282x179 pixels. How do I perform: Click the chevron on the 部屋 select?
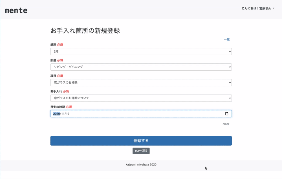click(x=229, y=67)
